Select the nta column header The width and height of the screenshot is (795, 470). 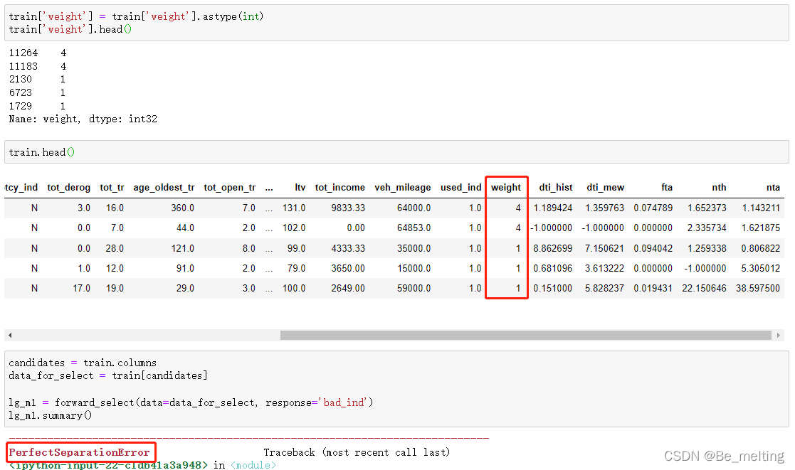coord(773,188)
